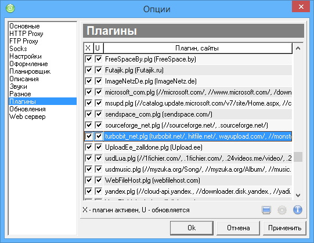Select Планировщик in the sidebar
314x243 pixels.
point(30,71)
